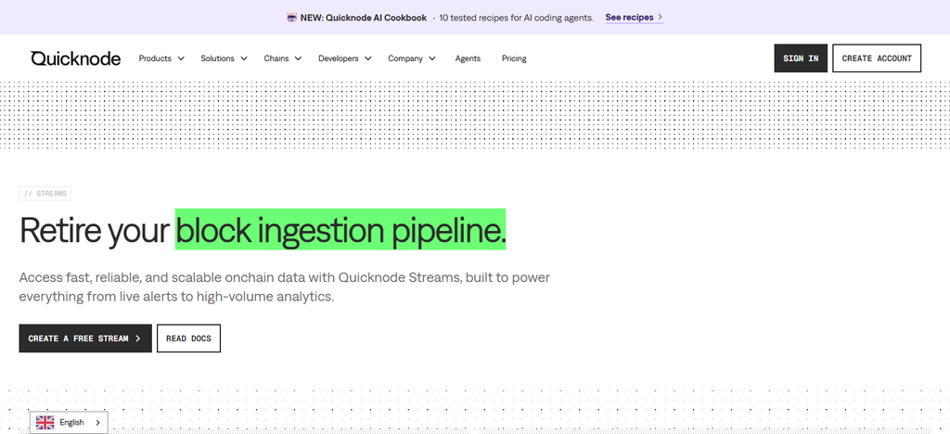
Task: Click the See recipes chevron arrow
Action: tap(660, 18)
